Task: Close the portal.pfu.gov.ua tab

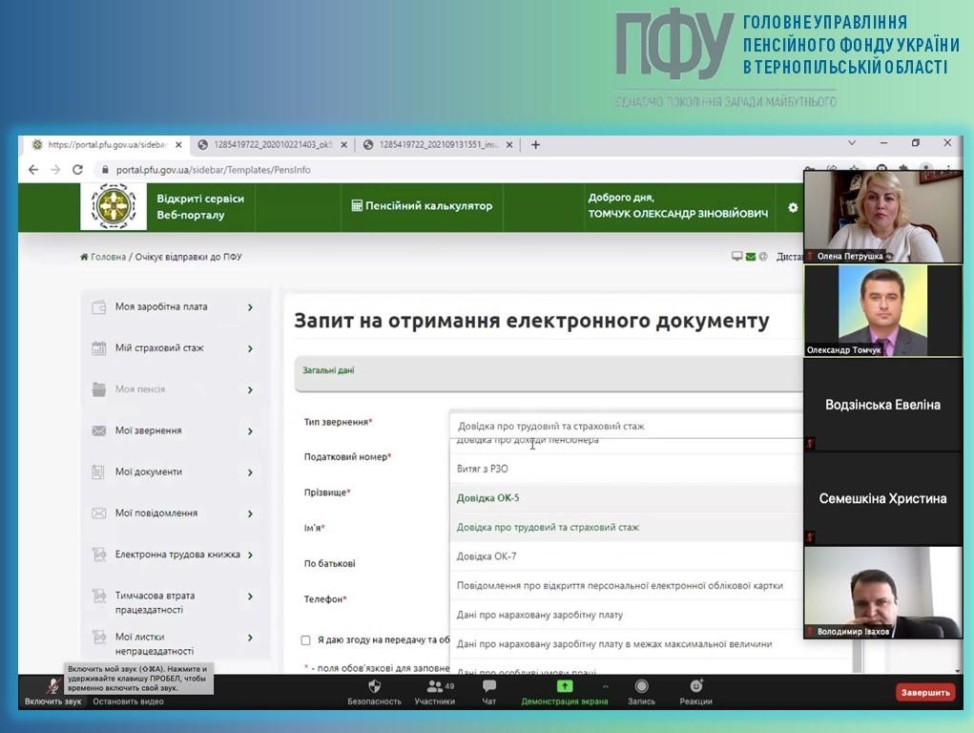Action: (x=178, y=145)
